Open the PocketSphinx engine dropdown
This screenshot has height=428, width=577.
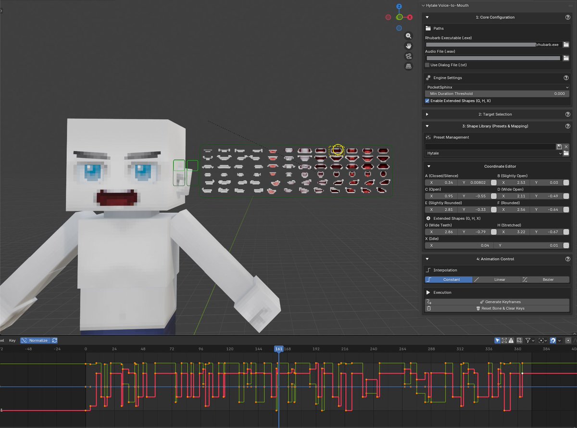(x=497, y=87)
